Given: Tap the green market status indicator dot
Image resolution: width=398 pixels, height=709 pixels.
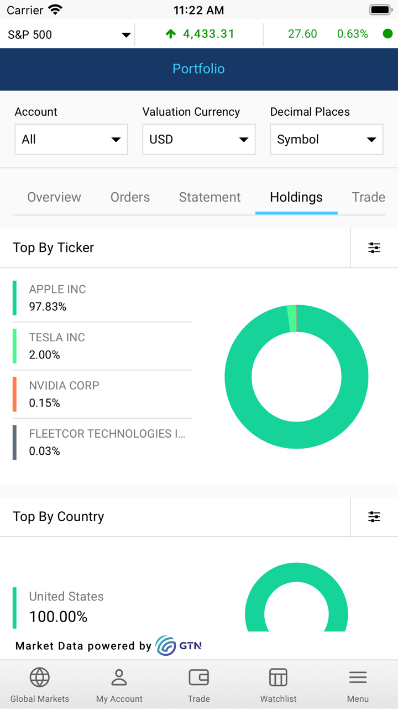Looking at the screenshot, I should 387,34.
